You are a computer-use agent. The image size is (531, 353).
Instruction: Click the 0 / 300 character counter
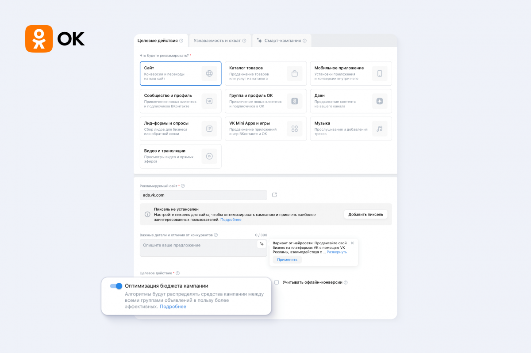pyautogui.click(x=261, y=235)
